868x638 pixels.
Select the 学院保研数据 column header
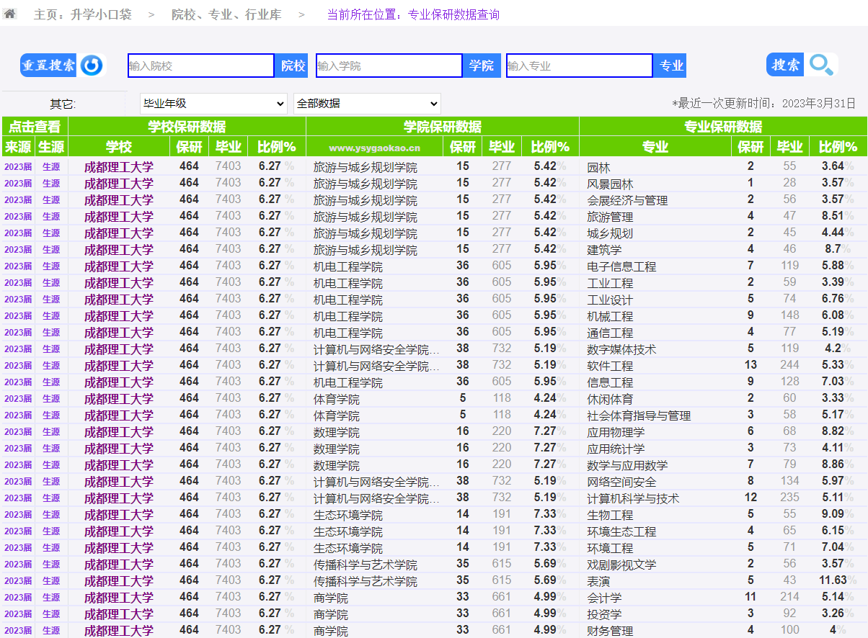click(442, 127)
